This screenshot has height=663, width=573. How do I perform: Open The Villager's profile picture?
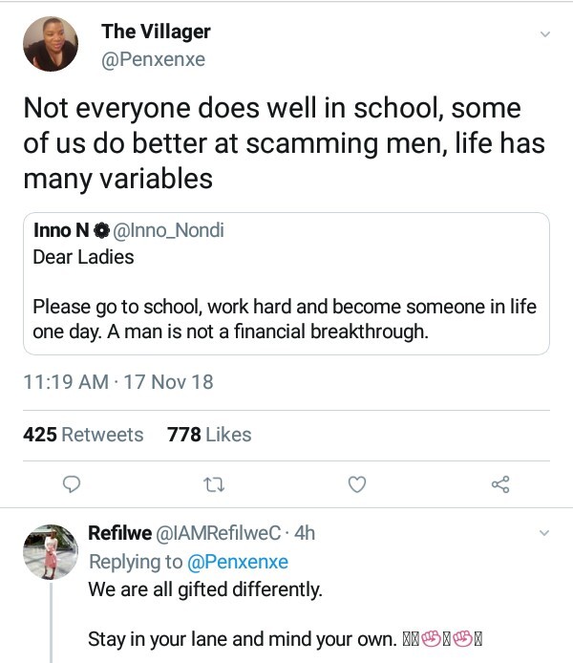50,44
